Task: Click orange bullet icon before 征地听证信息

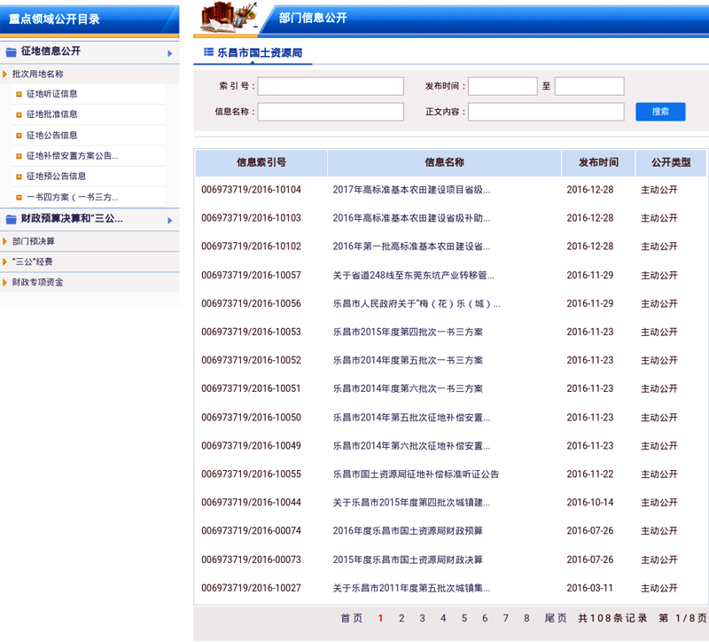Action: point(18,94)
